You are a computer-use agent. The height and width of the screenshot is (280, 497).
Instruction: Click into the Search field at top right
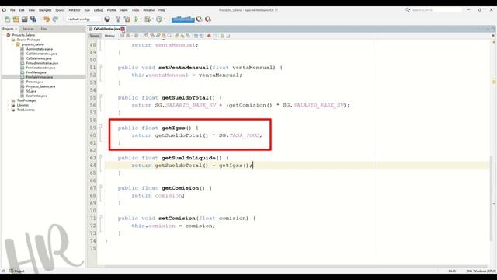pos(436,10)
